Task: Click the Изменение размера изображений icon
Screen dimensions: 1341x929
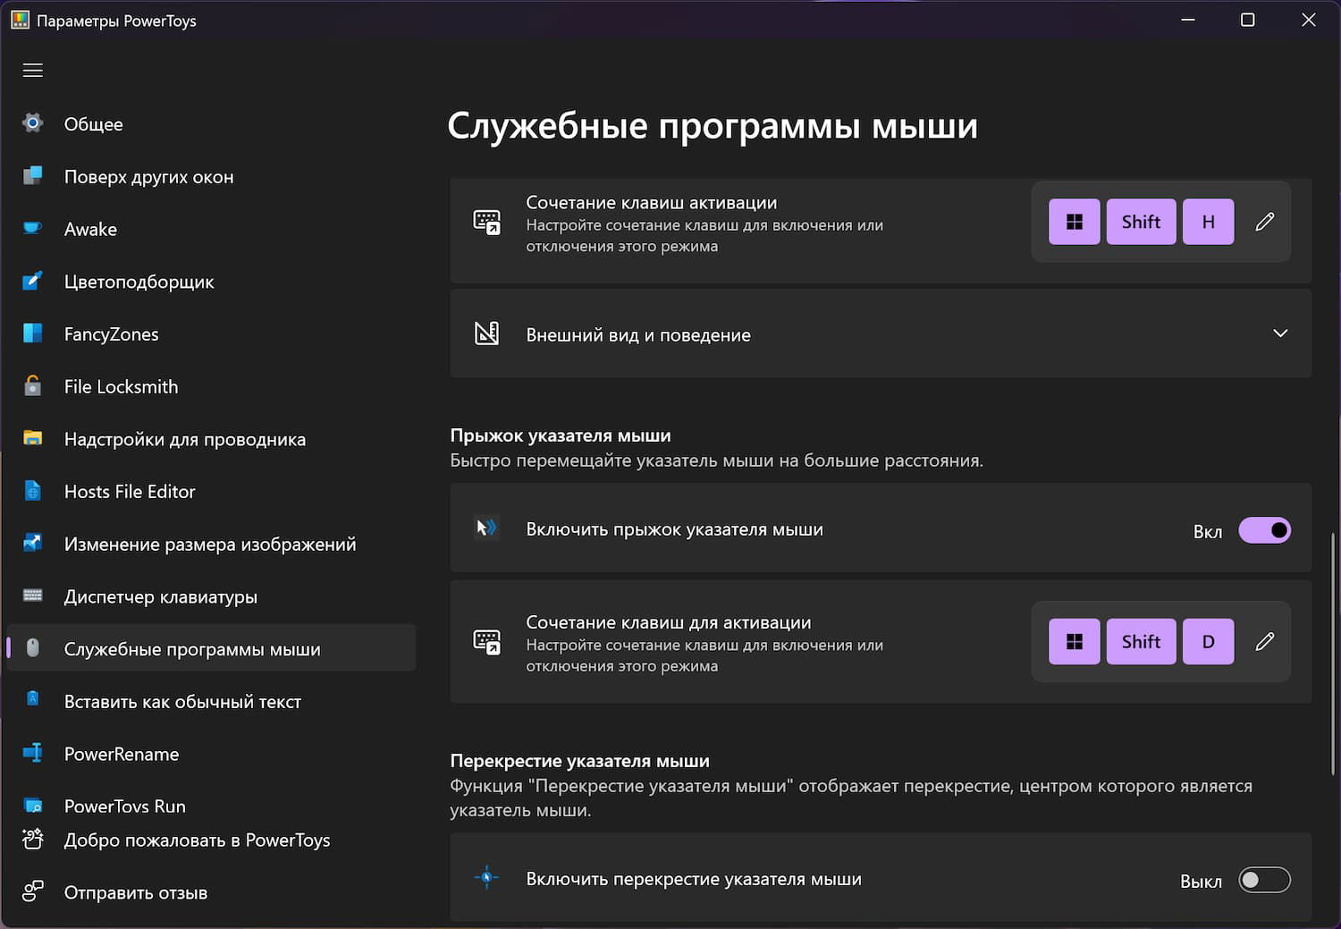Action: click(33, 543)
